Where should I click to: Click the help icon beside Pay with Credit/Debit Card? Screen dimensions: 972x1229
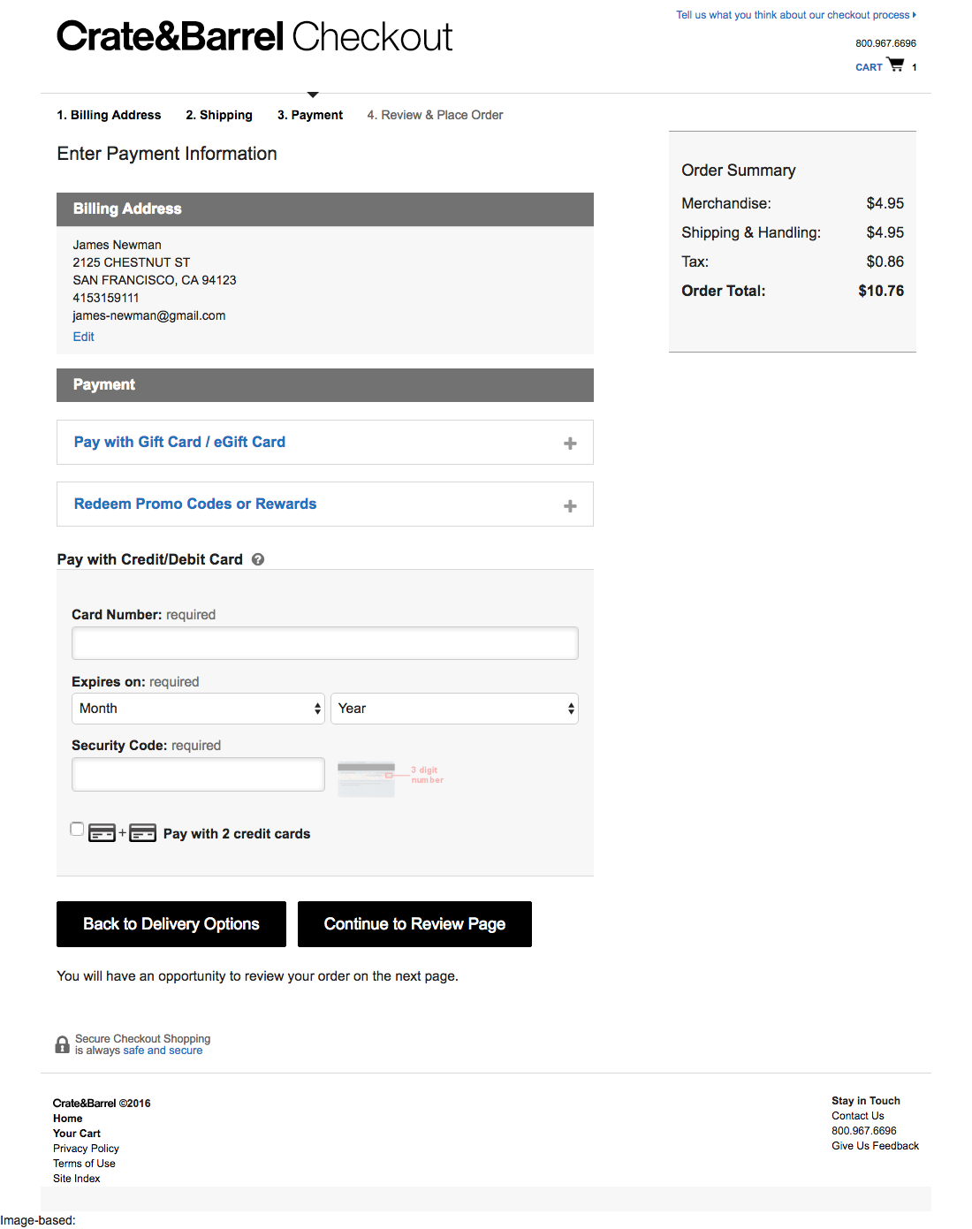click(257, 559)
